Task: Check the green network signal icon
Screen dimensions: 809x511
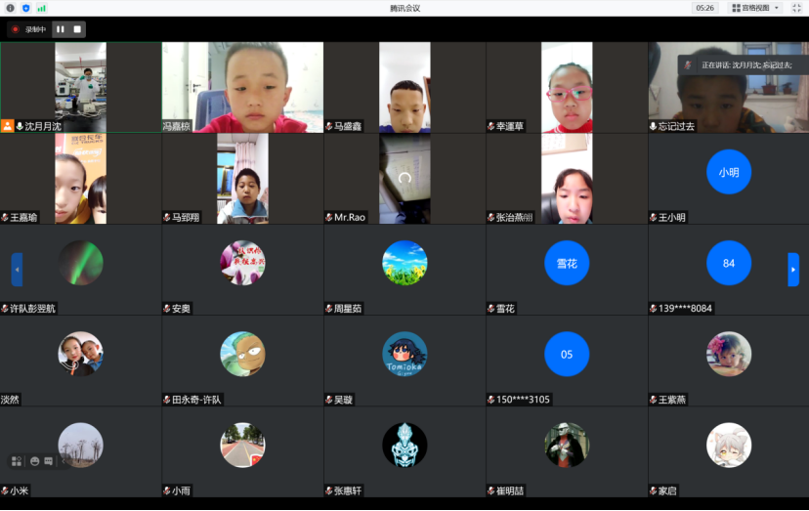Action: click(x=41, y=8)
